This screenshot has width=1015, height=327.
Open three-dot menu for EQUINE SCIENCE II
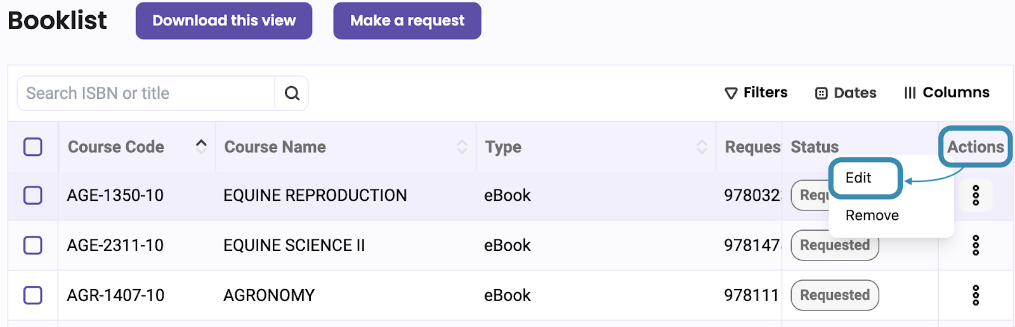point(976,245)
